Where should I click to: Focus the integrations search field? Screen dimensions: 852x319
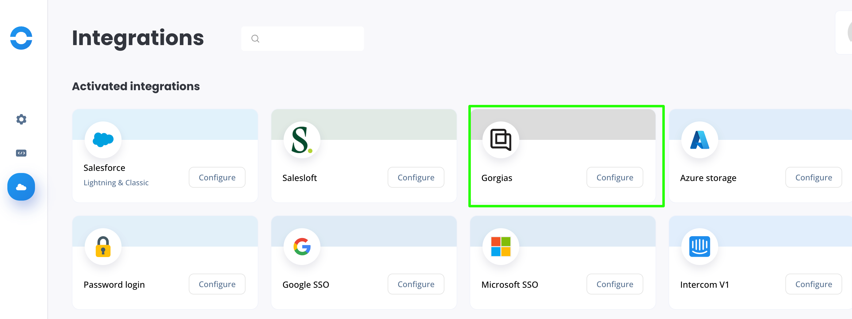pyautogui.click(x=302, y=39)
